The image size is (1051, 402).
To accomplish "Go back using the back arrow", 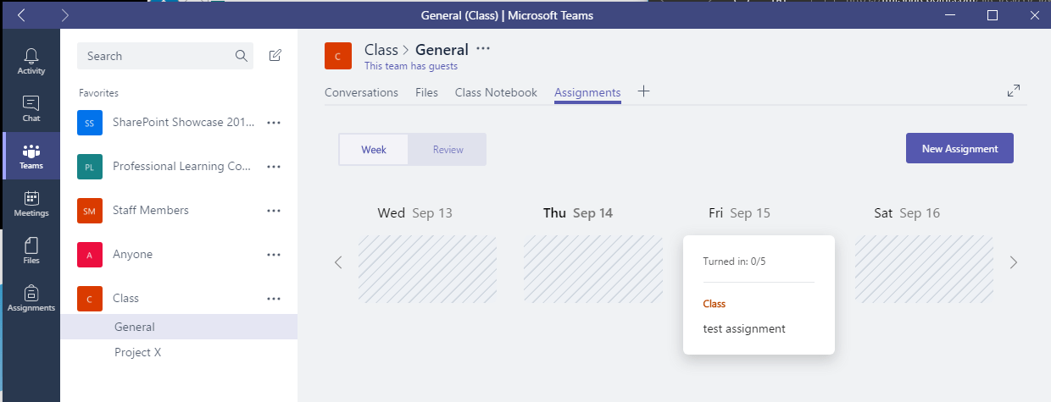I will point(22,15).
